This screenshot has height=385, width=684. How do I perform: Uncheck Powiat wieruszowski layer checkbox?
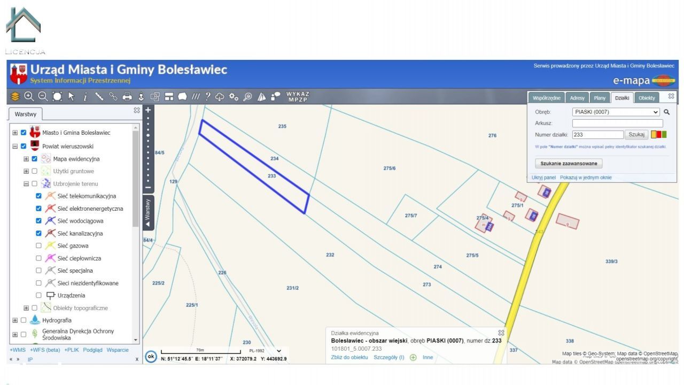[x=24, y=146]
